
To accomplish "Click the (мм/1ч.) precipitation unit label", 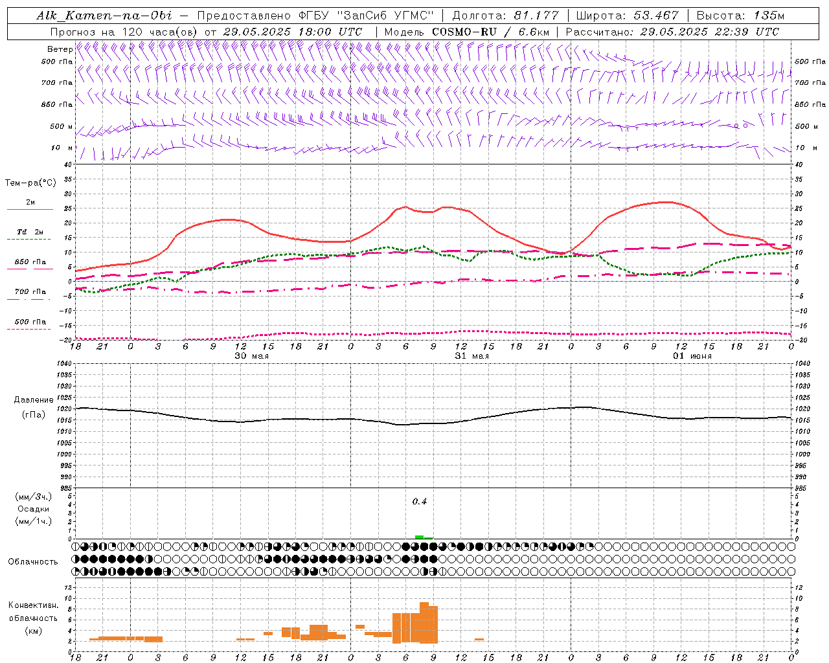I will (33, 521).
